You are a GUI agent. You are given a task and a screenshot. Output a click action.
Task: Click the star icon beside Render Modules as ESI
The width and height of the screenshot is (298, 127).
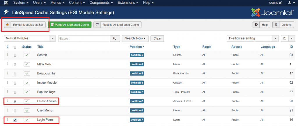pyautogui.click(x=7, y=25)
